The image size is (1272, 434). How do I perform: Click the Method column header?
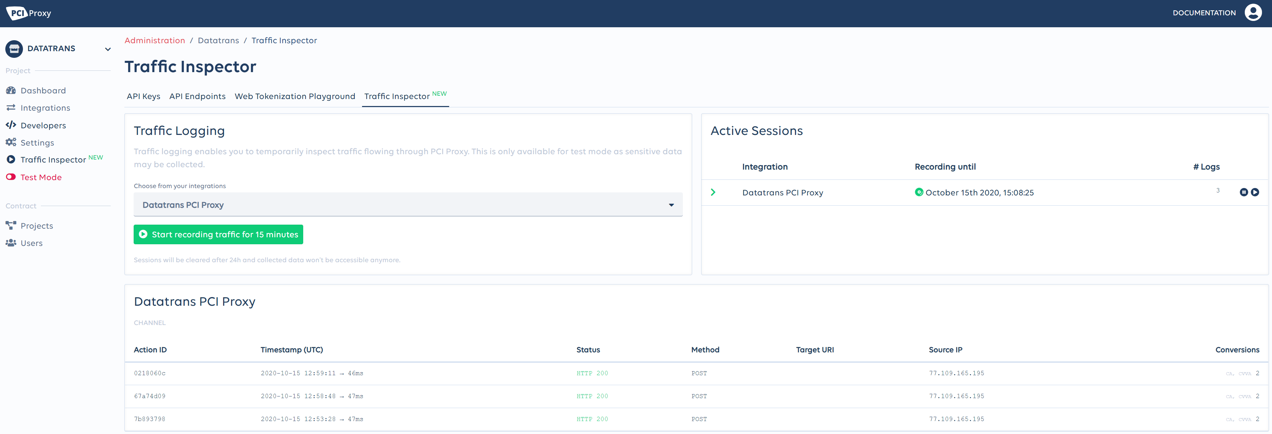(x=705, y=350)
